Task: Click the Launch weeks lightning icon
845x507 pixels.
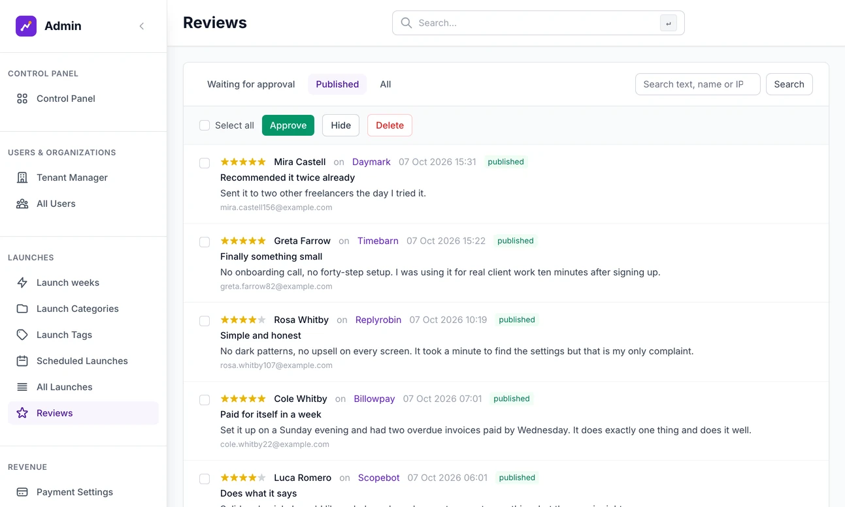Action: point(22,283)
